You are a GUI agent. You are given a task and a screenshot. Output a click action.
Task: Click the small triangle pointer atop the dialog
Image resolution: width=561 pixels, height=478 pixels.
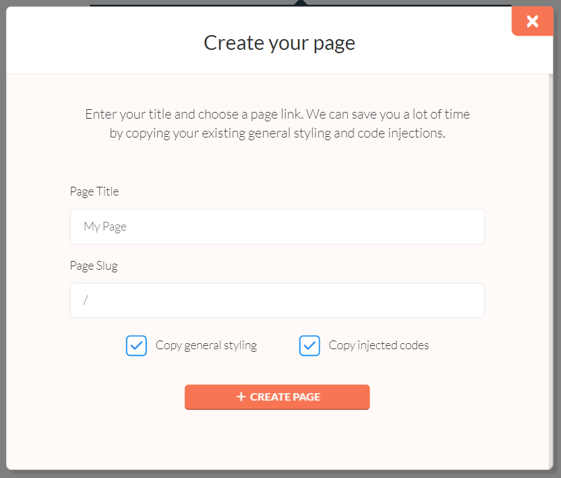coord(301,3)
